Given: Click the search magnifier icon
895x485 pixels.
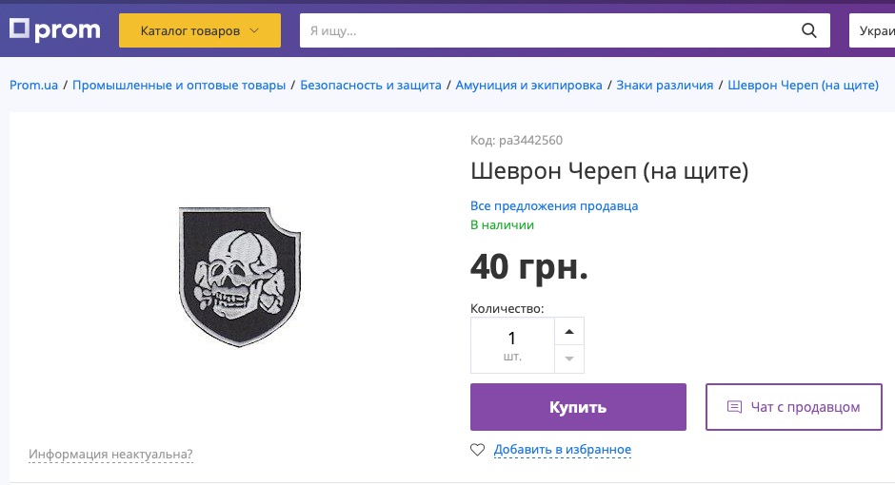Looking at the screenshot, I should [x=808, y=30].
